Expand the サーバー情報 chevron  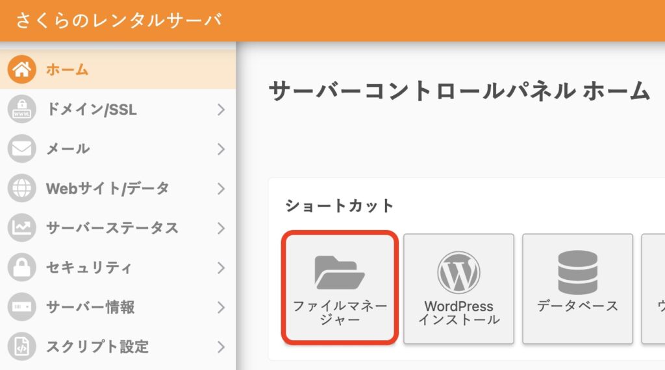click(x=221, y=307)
